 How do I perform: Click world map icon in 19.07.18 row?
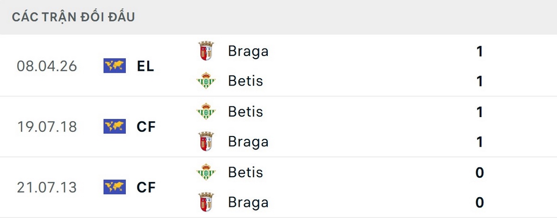(115, 126)
